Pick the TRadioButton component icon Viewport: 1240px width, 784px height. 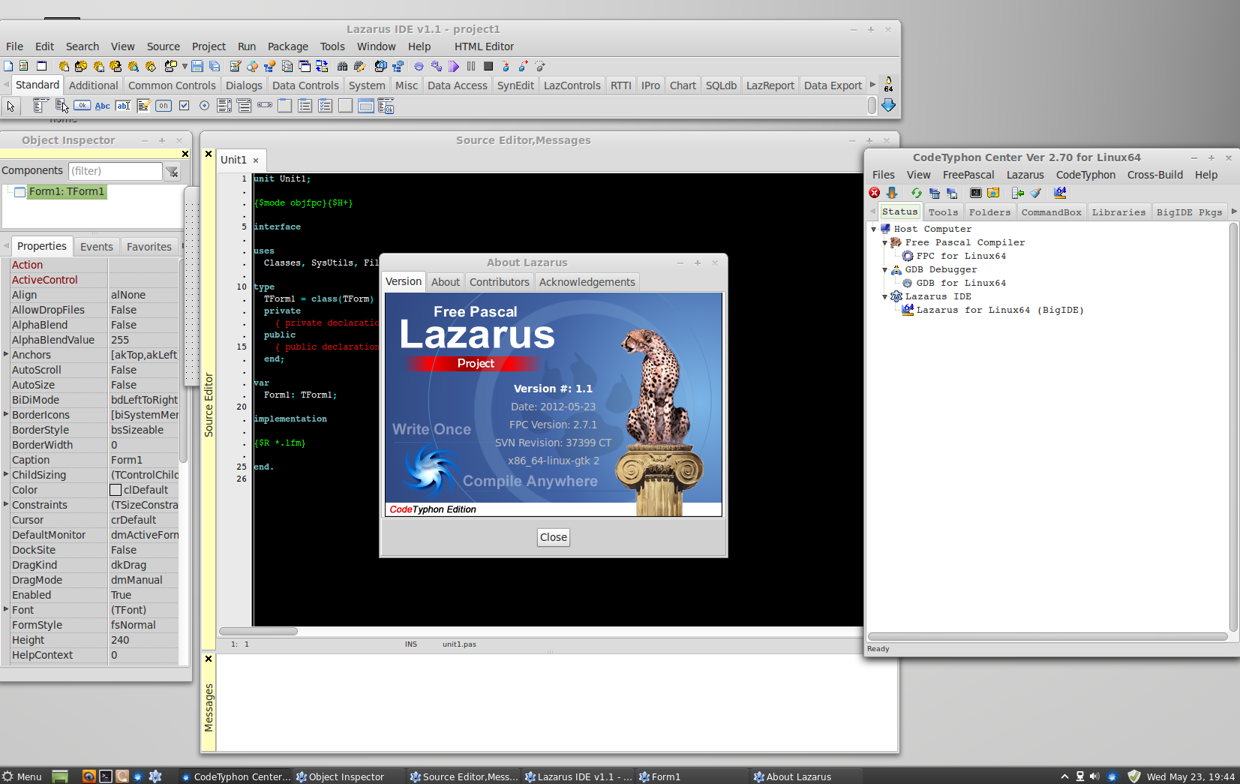tap(204, 106)
